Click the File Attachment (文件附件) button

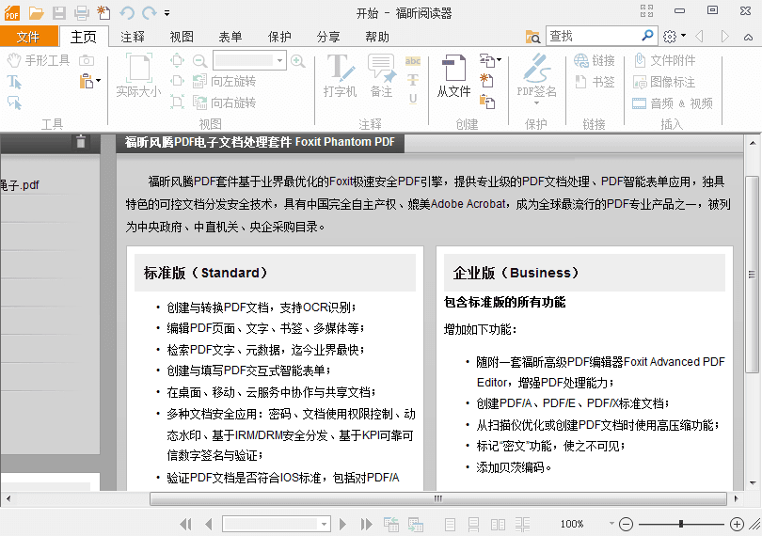[x=664, y=60]
